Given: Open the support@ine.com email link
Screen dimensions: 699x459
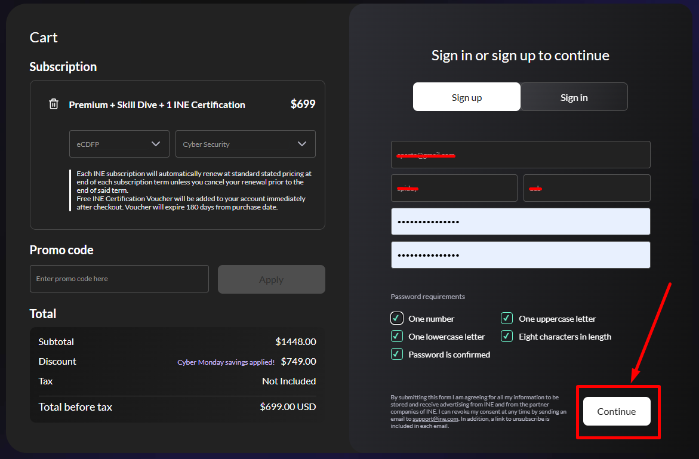Looking at the screenshot, I should point(435,419).
